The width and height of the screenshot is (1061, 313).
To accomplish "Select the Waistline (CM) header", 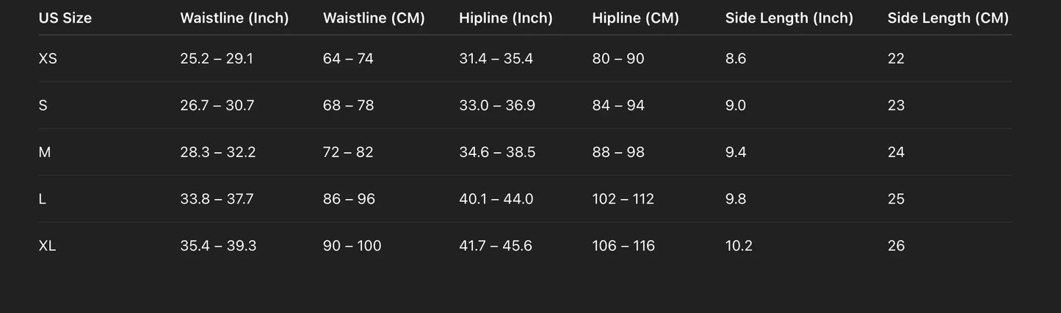I will click(374, 18).
